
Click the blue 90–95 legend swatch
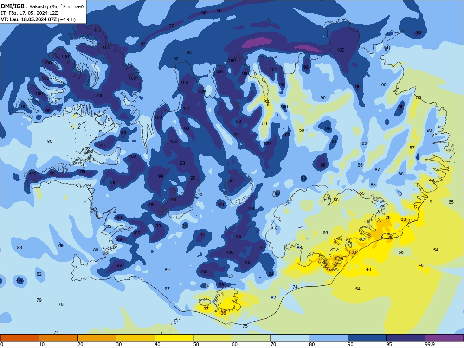click(x=367, y=338)
